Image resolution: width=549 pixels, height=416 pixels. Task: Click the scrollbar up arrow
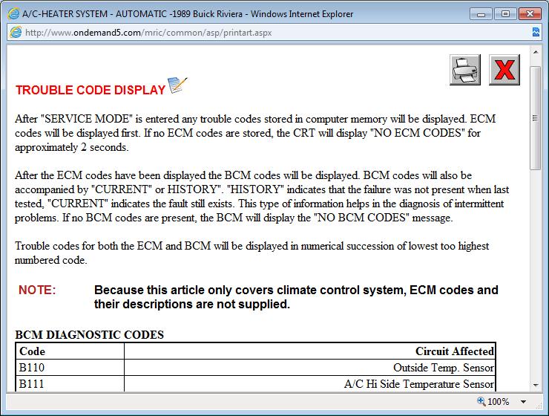coord(536,52)
